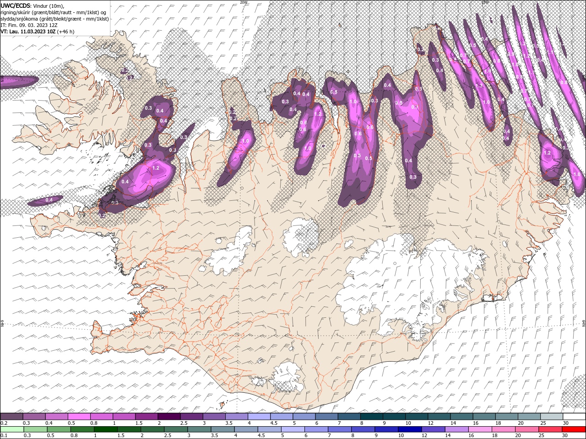Click lower legend swatch between 7 and 8
The width and height of the screenshot is (586, 439).
pyautogui.click(x=340, y=429)
